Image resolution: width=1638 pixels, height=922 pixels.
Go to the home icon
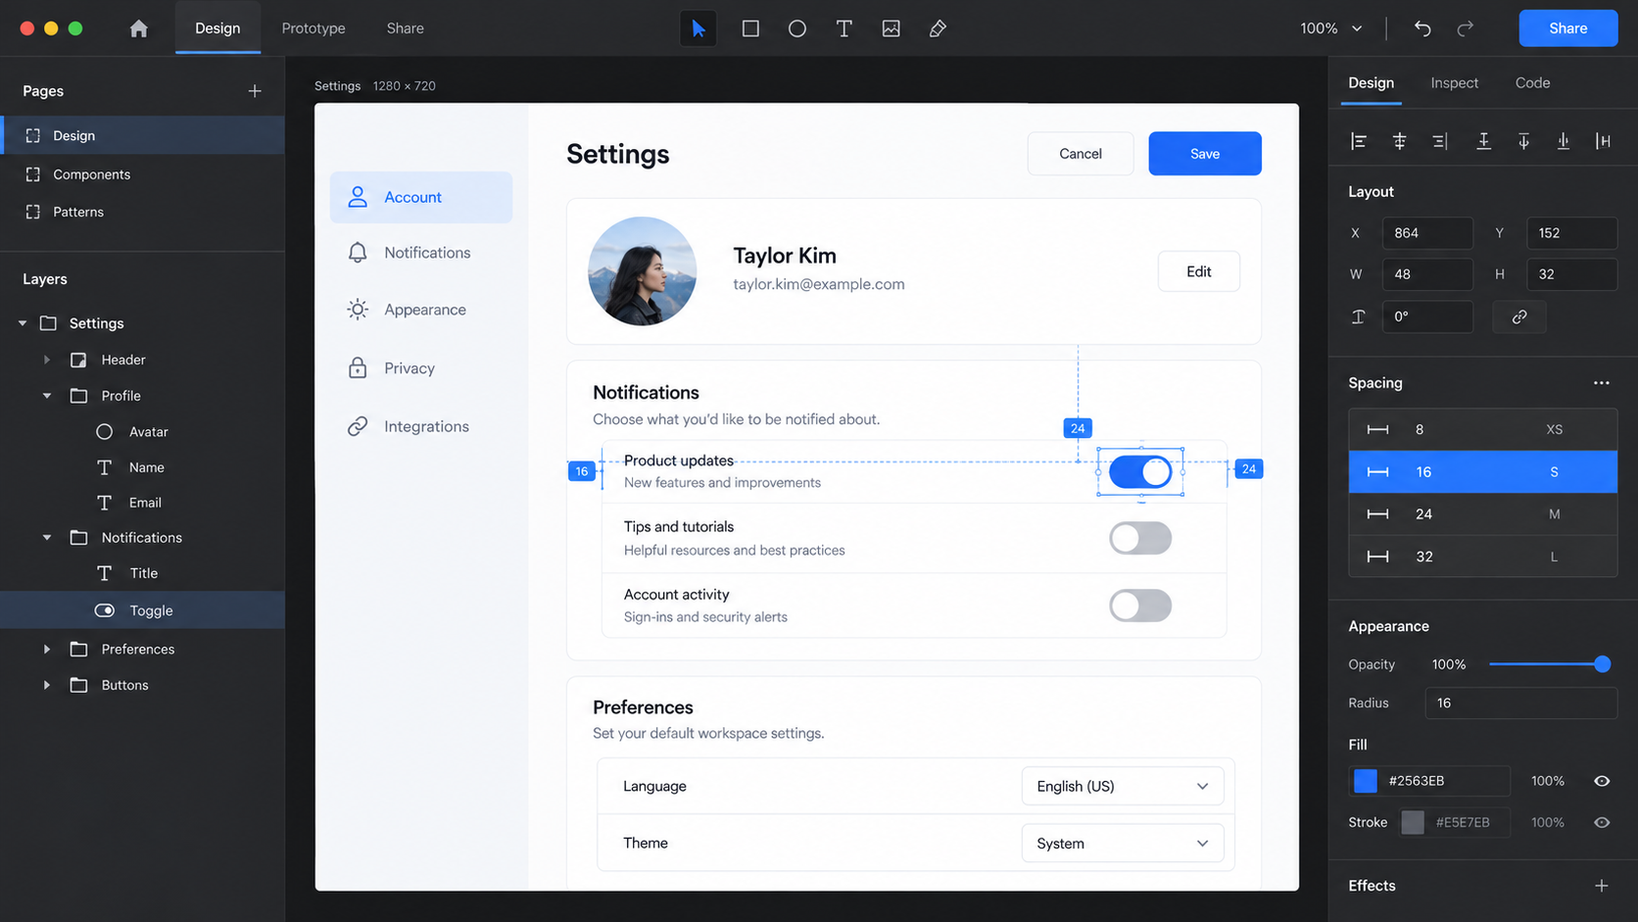(139, 28)
